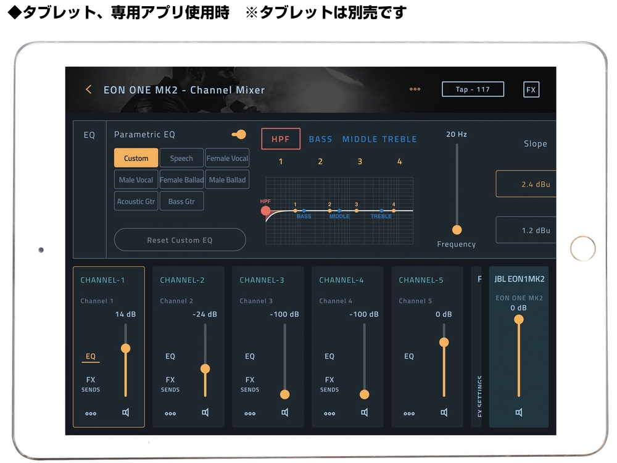Select the JBL EON1MK2 master strip title
Screen dimensions: 617x463
pos(520,279)
